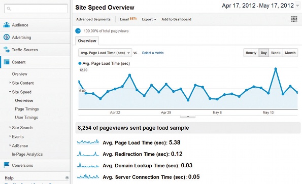
Task: Open In-Page Analytics report
Action: click(27, 154)
